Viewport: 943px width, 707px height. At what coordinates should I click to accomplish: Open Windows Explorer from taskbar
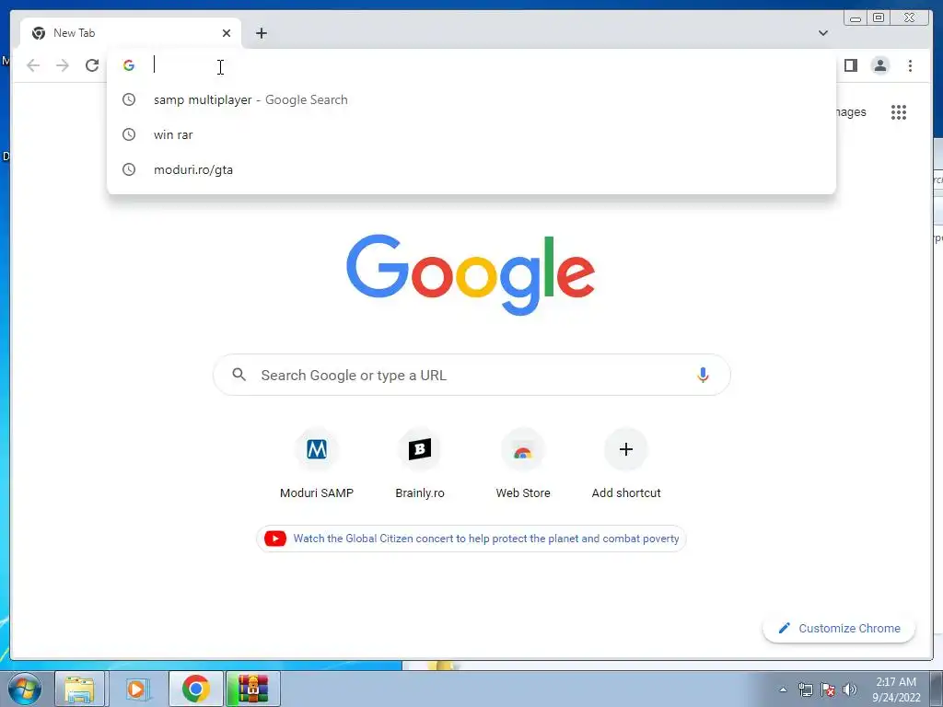79,689
